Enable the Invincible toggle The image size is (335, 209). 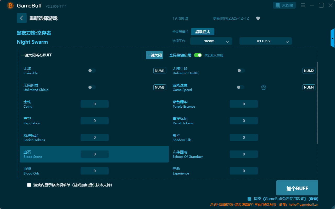coord(92,71)
